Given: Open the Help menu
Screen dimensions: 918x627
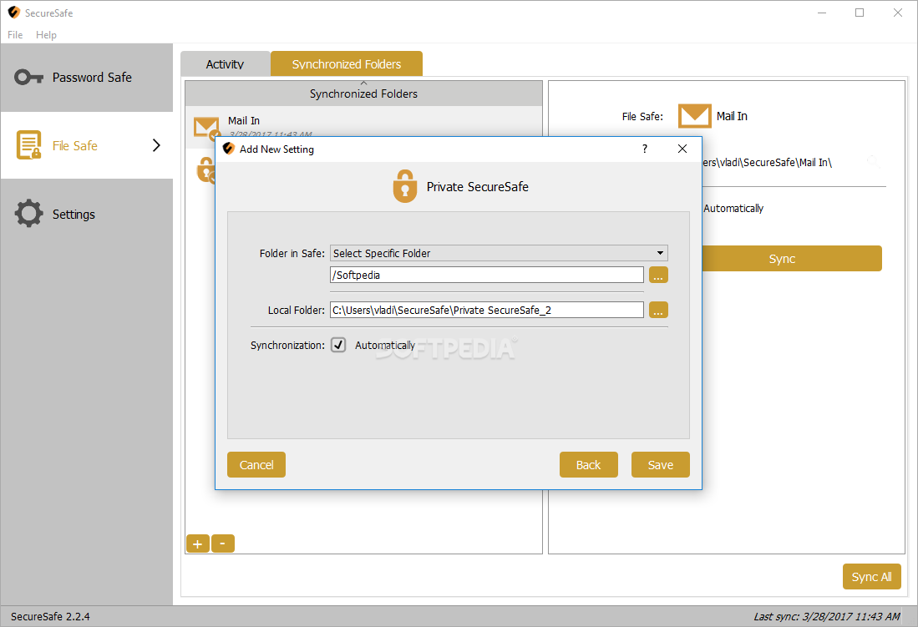Looking at the screenshot, I should coord(46,34).
